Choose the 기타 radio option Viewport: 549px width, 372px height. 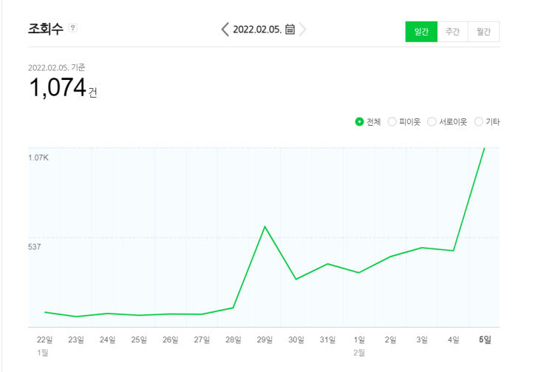pos(478,121)
